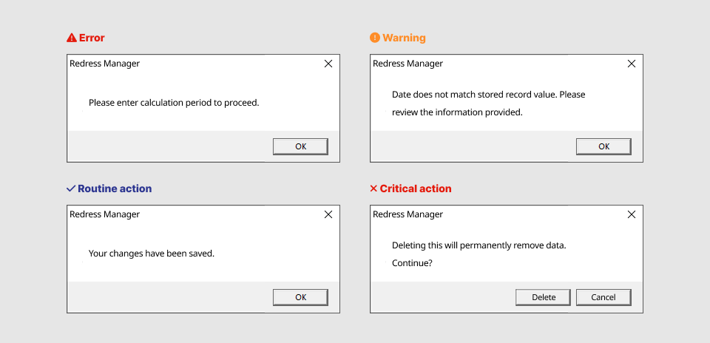Click the orange Warning circle icon
Screen dimensions: 710x343
pos(374,38)
